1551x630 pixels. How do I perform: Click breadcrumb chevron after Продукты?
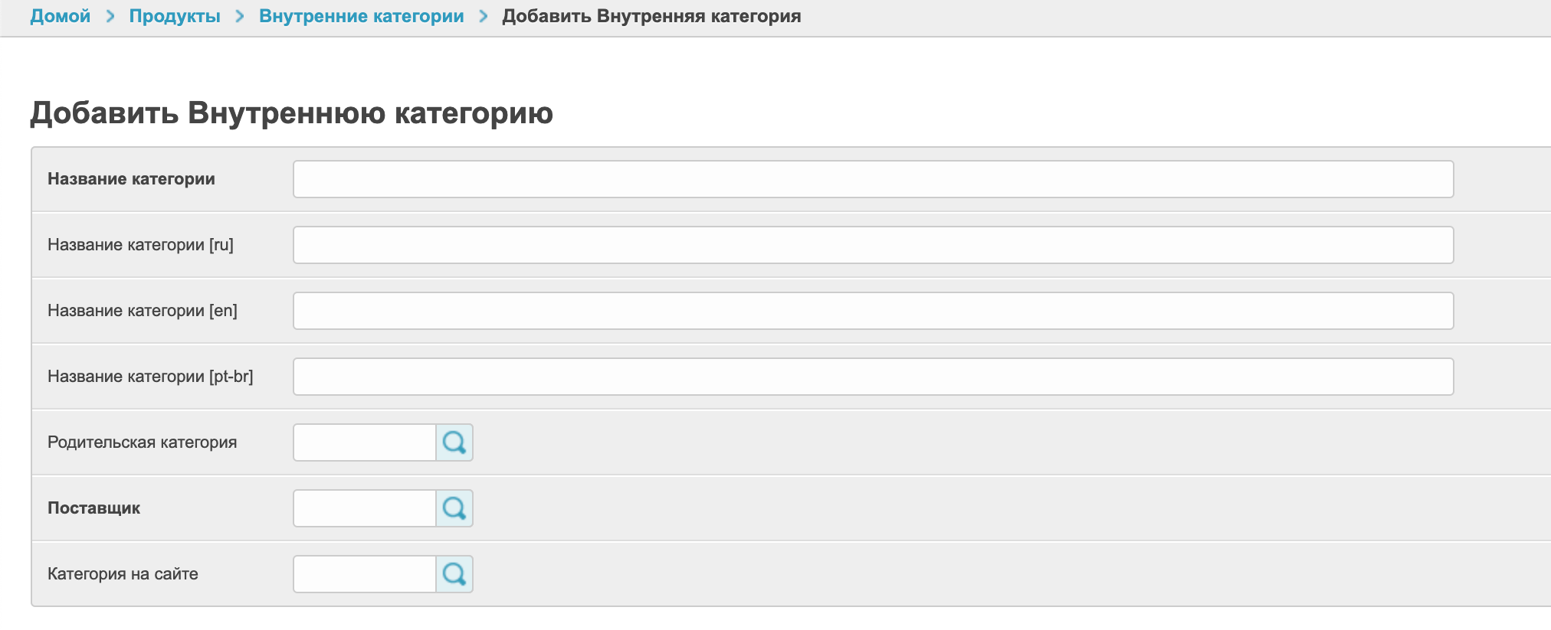point(240,16)
